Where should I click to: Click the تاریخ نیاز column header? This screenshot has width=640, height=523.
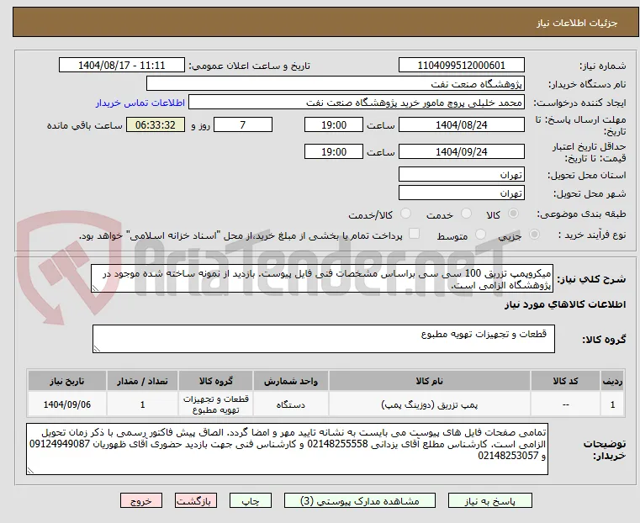67,381
